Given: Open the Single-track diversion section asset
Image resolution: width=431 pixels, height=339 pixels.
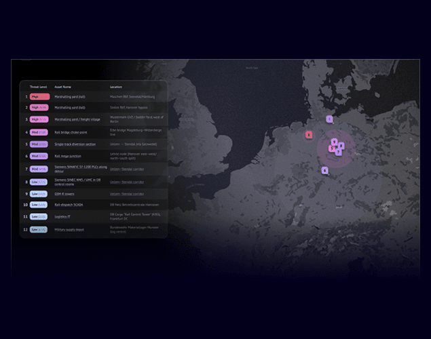Looking at the screenshot, I should tap(75, 144).
